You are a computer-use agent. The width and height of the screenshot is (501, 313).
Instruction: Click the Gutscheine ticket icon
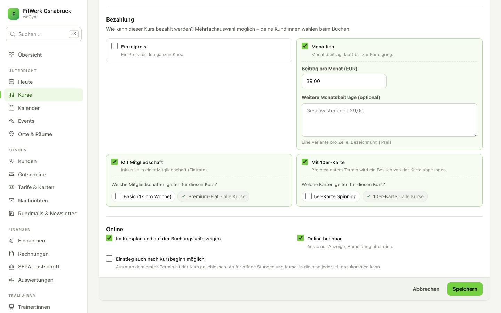click(11, 174)
